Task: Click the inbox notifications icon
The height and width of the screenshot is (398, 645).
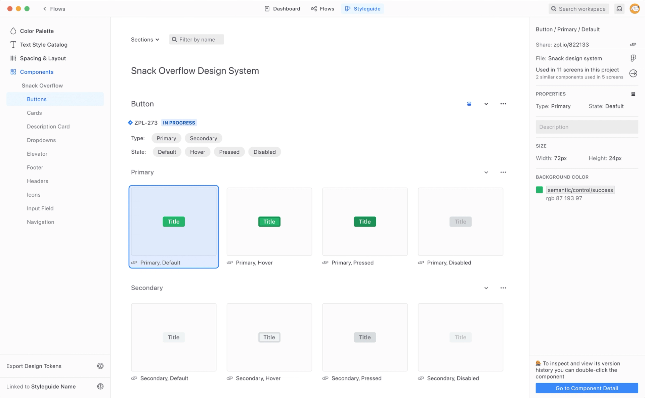Action: click(619, 9)
